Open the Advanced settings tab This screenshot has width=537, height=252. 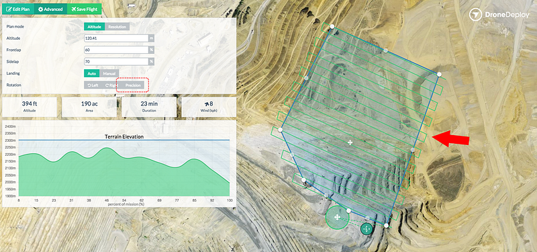(50, 9)
